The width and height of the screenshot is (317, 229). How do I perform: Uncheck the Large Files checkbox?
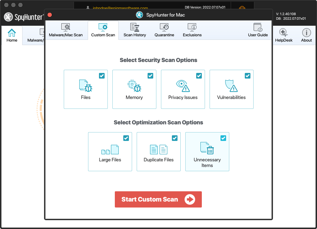[x=126, y=138]
